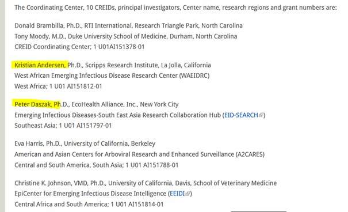Open the EEIDI hyperlink

[x=177, y=194]
